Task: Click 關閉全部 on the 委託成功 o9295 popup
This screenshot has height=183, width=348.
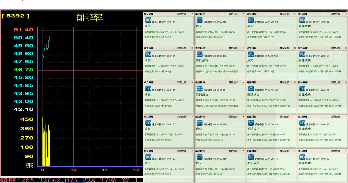Action: pyautogui.click(x=233, y=48)
